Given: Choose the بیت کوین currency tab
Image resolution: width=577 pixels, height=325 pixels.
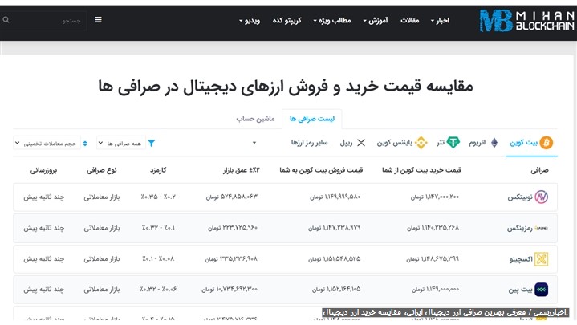Looking at the screenshot, I should tap(531, 143).
